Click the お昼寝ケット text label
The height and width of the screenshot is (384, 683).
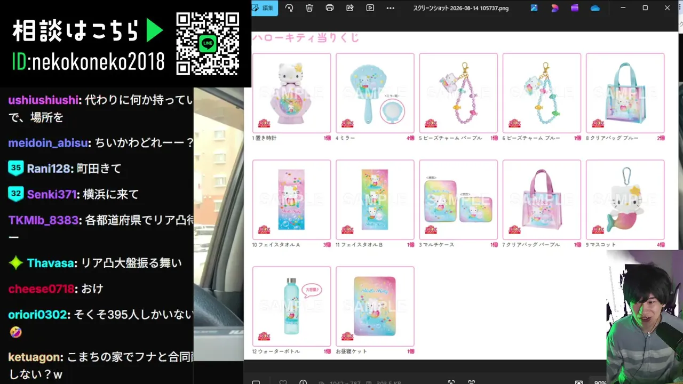tap(352, 351)
